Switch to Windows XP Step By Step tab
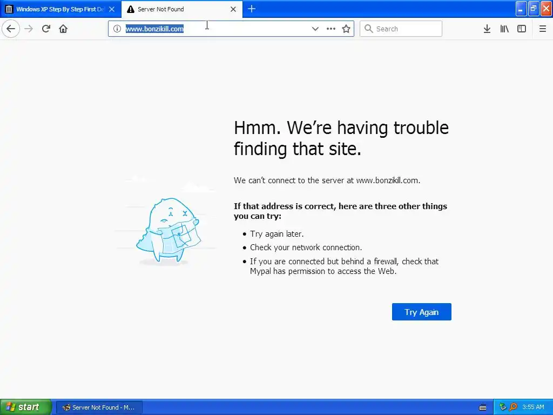 click(60, 9)
